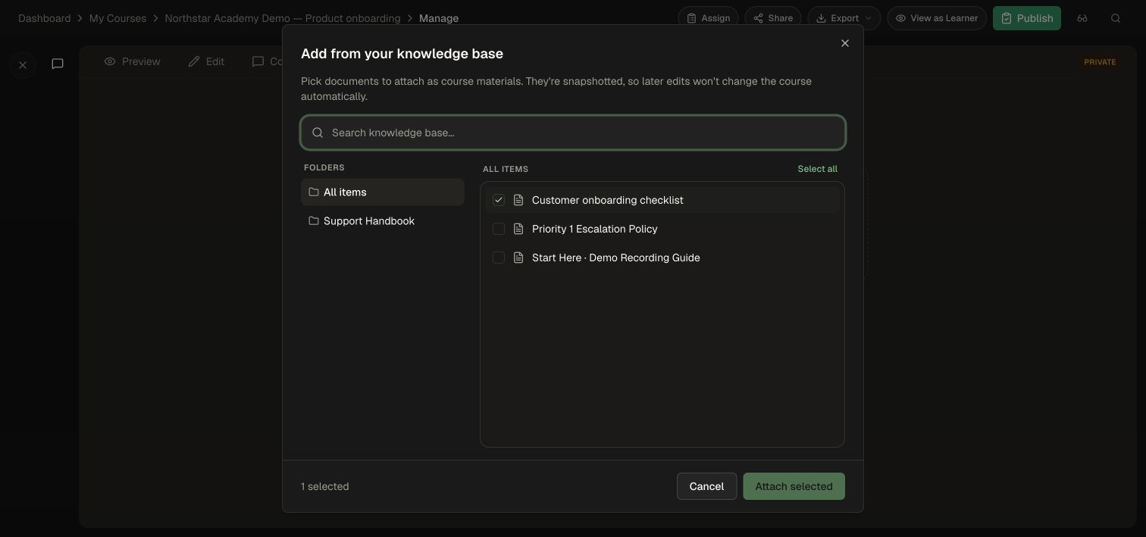Click the magnifier icon in the search field
This screenshot has height=537, width=1146.
pyautogui.click(x=318, y=133)
